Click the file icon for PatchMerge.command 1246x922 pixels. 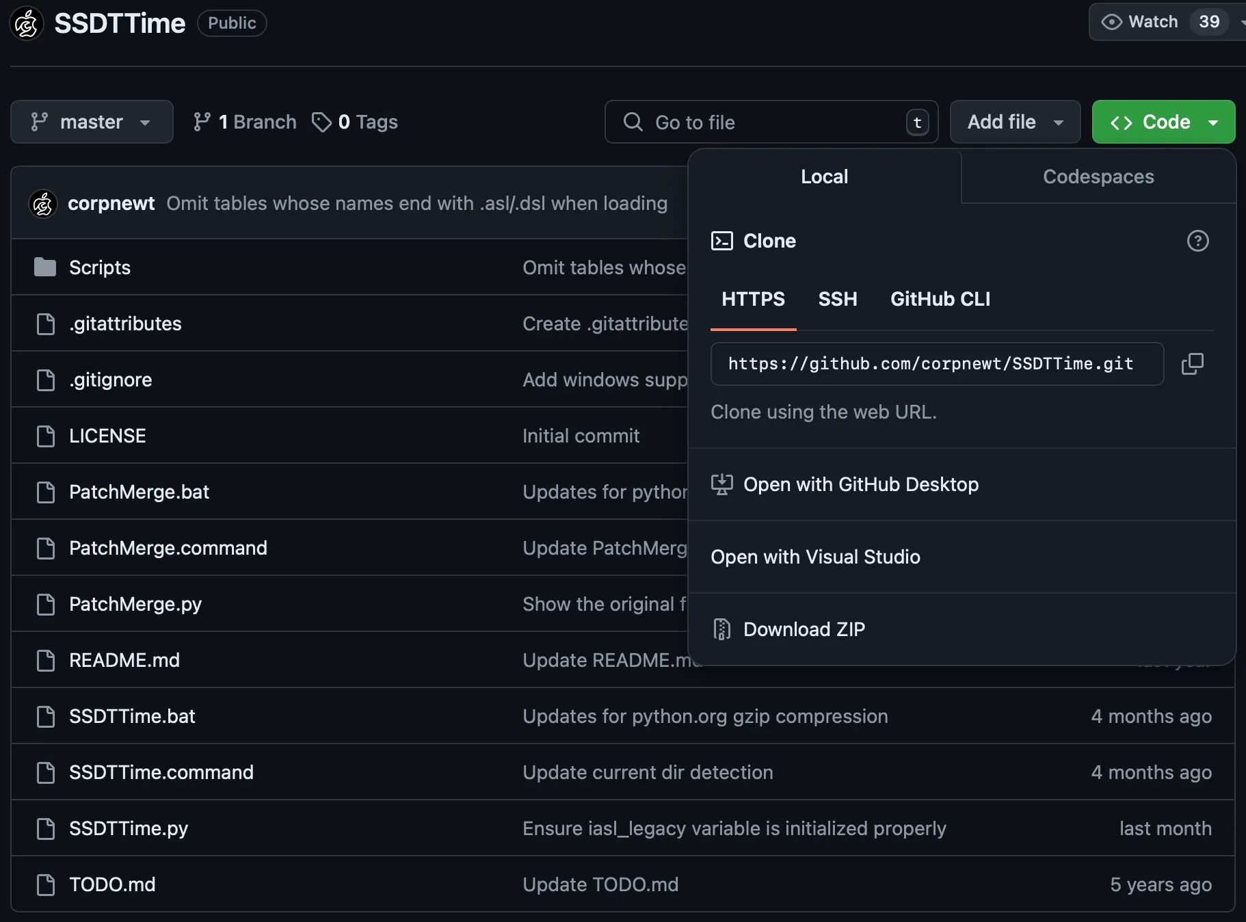tap(46, 548)
